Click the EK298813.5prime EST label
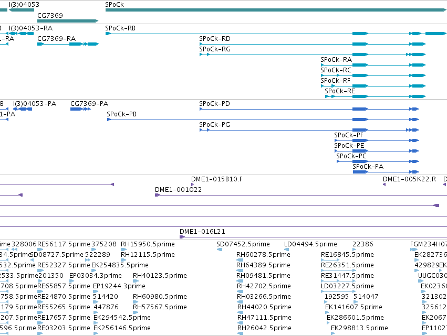This screenshot has width=447, height=336. coord(359,329)
